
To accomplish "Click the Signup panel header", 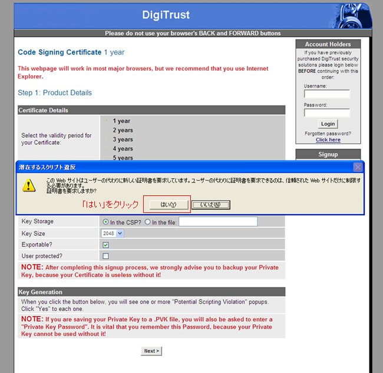I will coord(328,154).
